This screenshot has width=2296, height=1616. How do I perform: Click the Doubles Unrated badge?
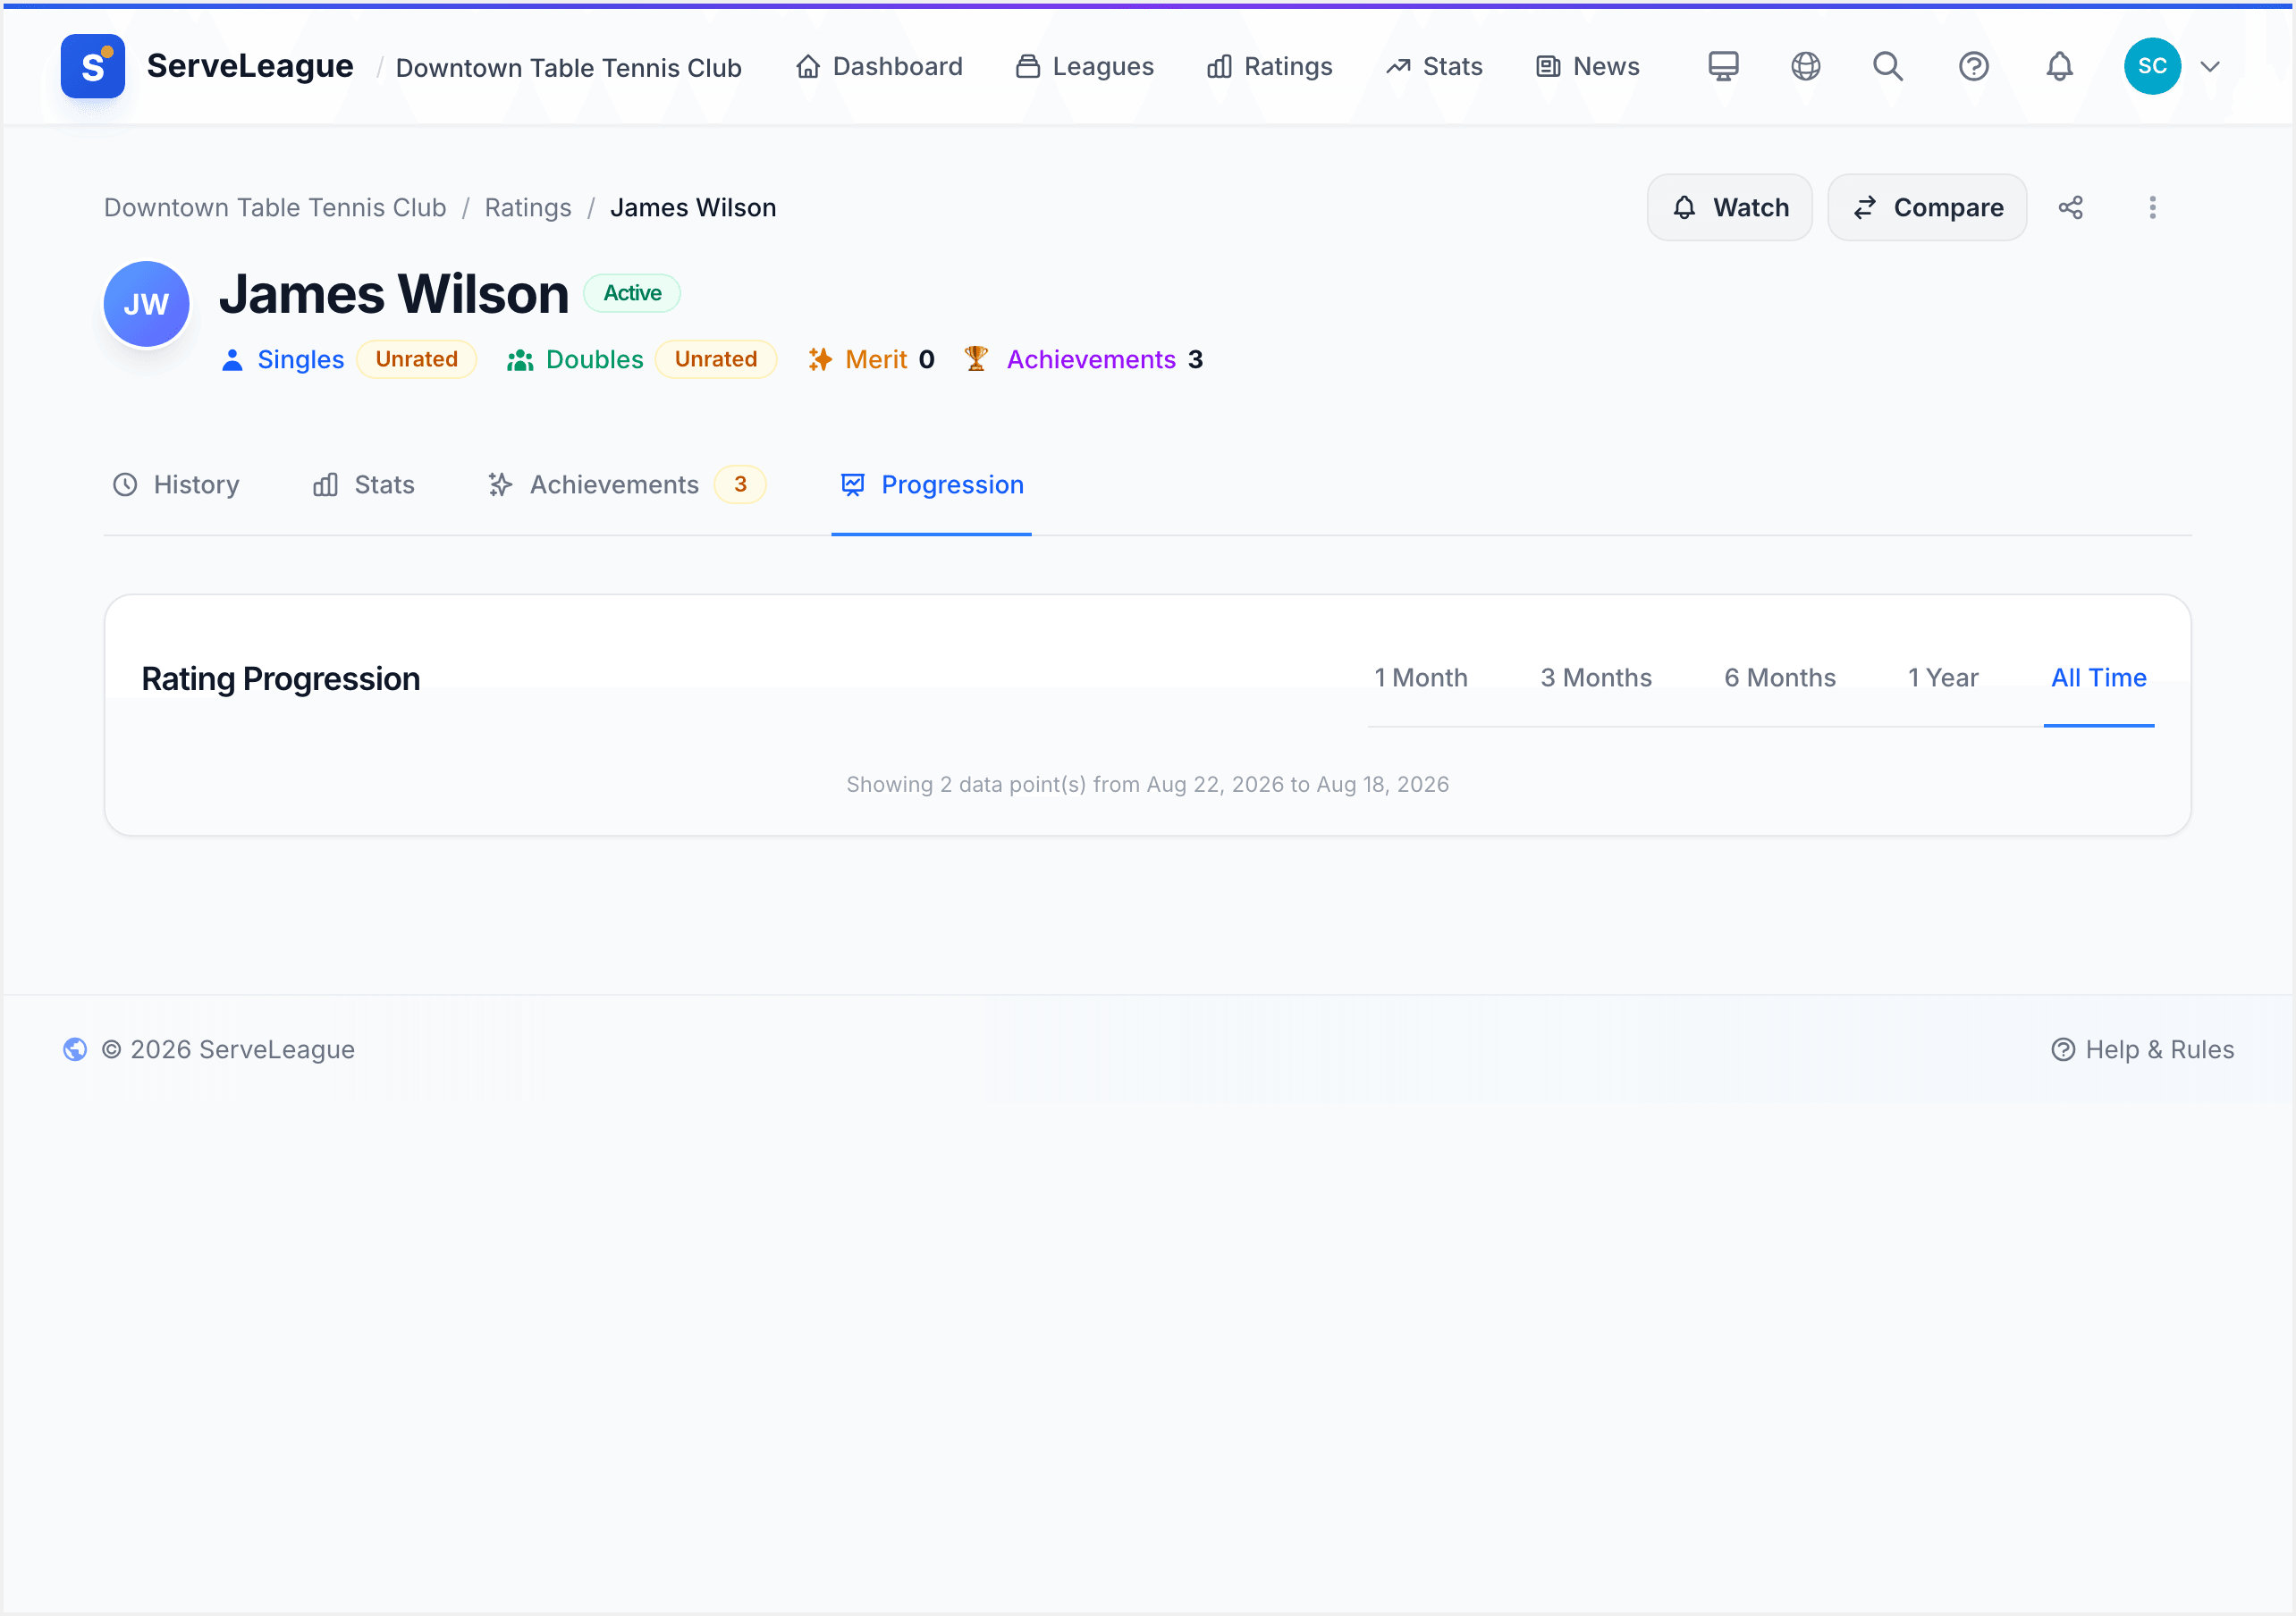click(x=716, y=359)
